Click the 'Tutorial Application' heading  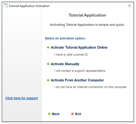click(87, 15)
